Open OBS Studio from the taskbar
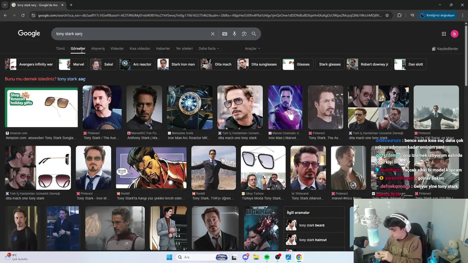This screenshot has height=263, width=468. coord(278,257)
